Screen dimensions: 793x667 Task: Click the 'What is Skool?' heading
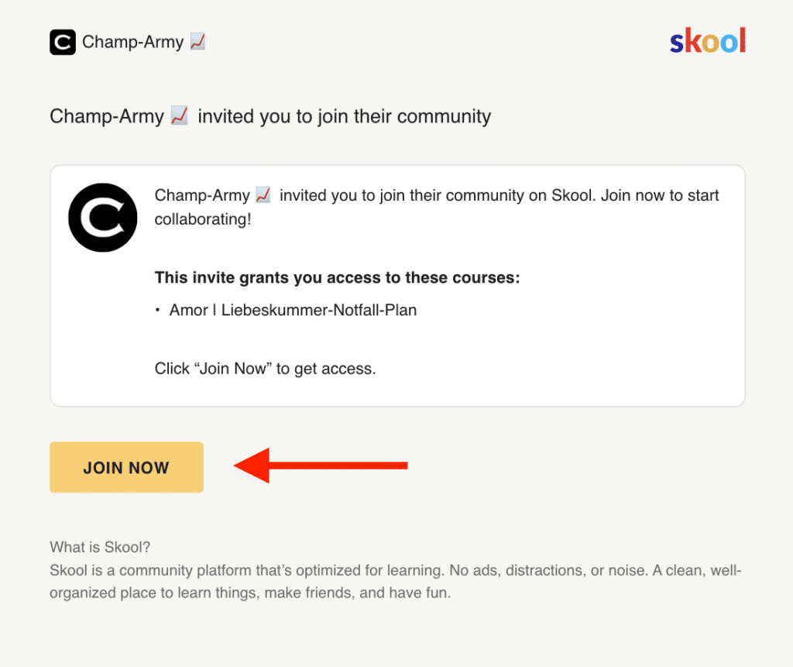click(100, 547)
